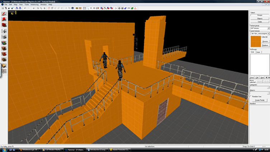Open the Texture group dropdown
The image size is (270, 152).
click(260, 28)
